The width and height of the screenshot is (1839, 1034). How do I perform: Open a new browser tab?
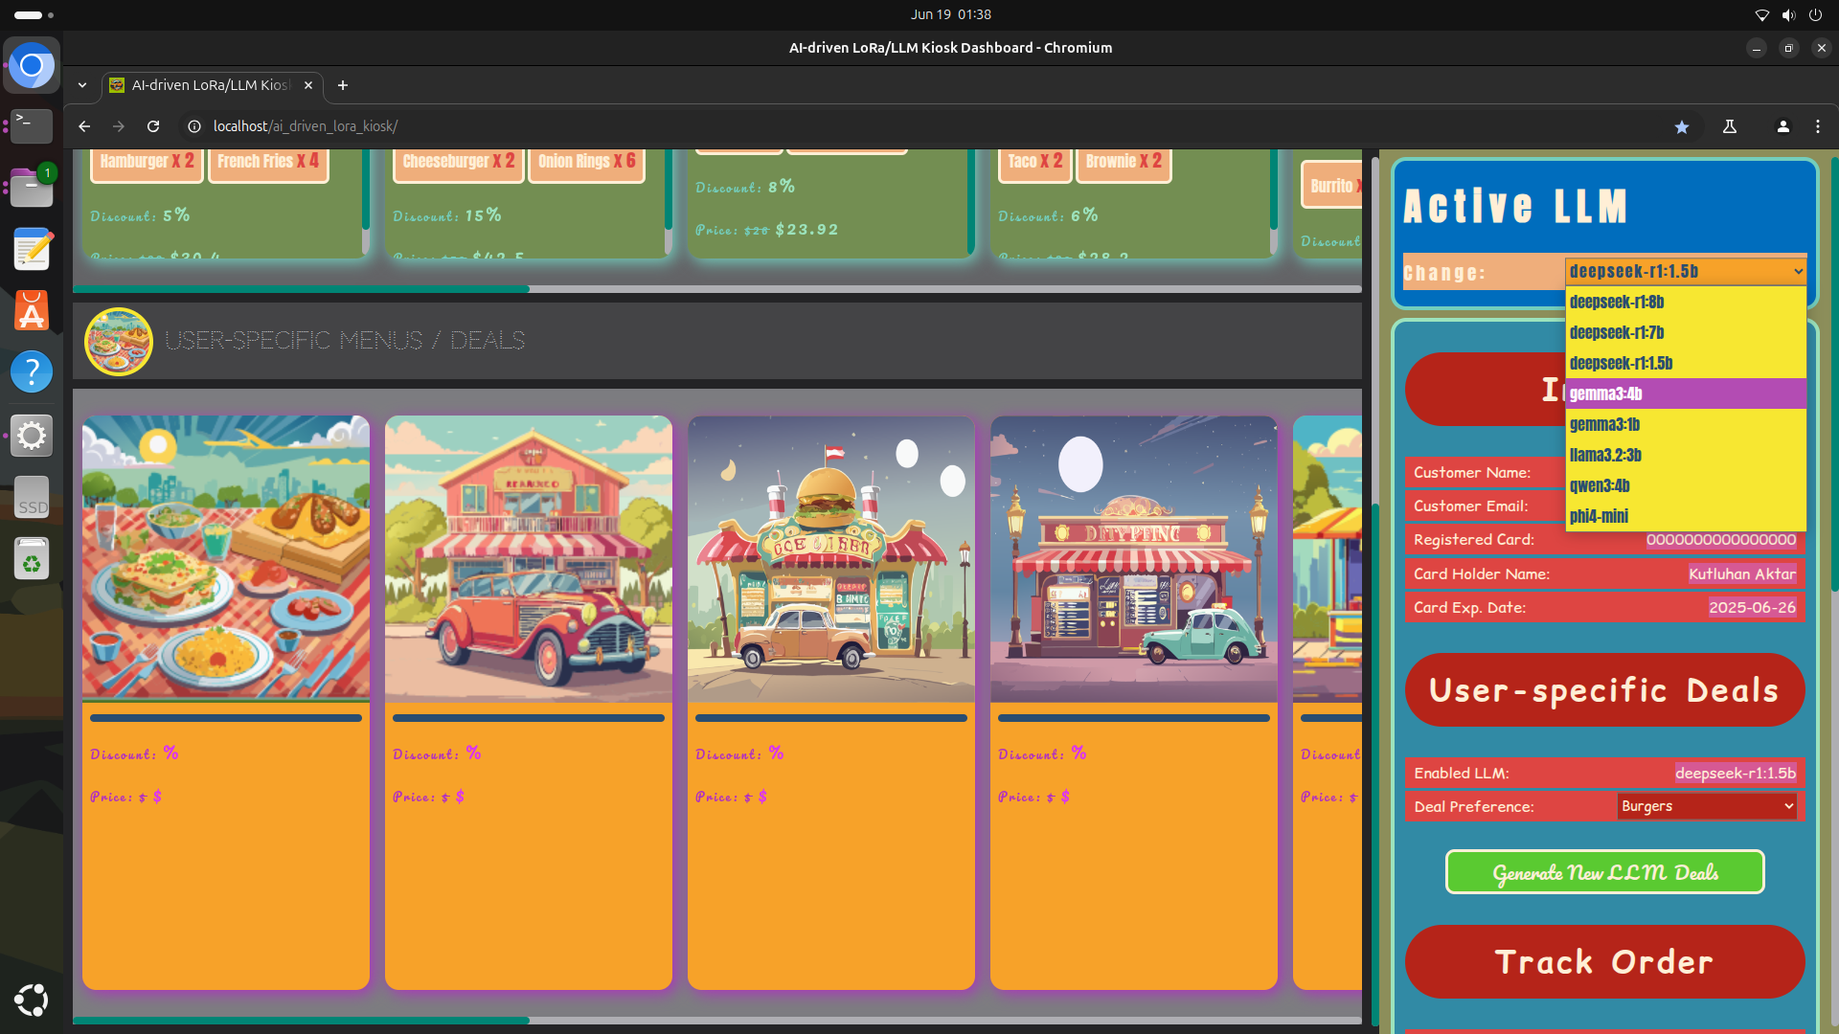[343, 85]
